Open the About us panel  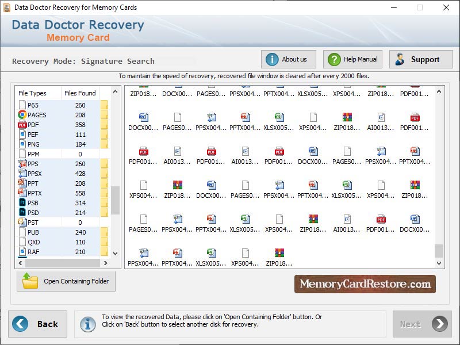[x=288, y=59]
